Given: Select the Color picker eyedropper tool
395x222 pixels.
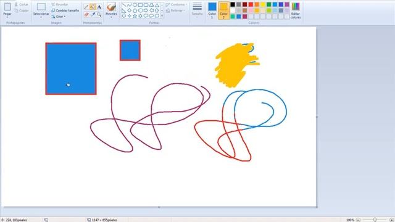Looking at the screenshot, I should 93,15.
